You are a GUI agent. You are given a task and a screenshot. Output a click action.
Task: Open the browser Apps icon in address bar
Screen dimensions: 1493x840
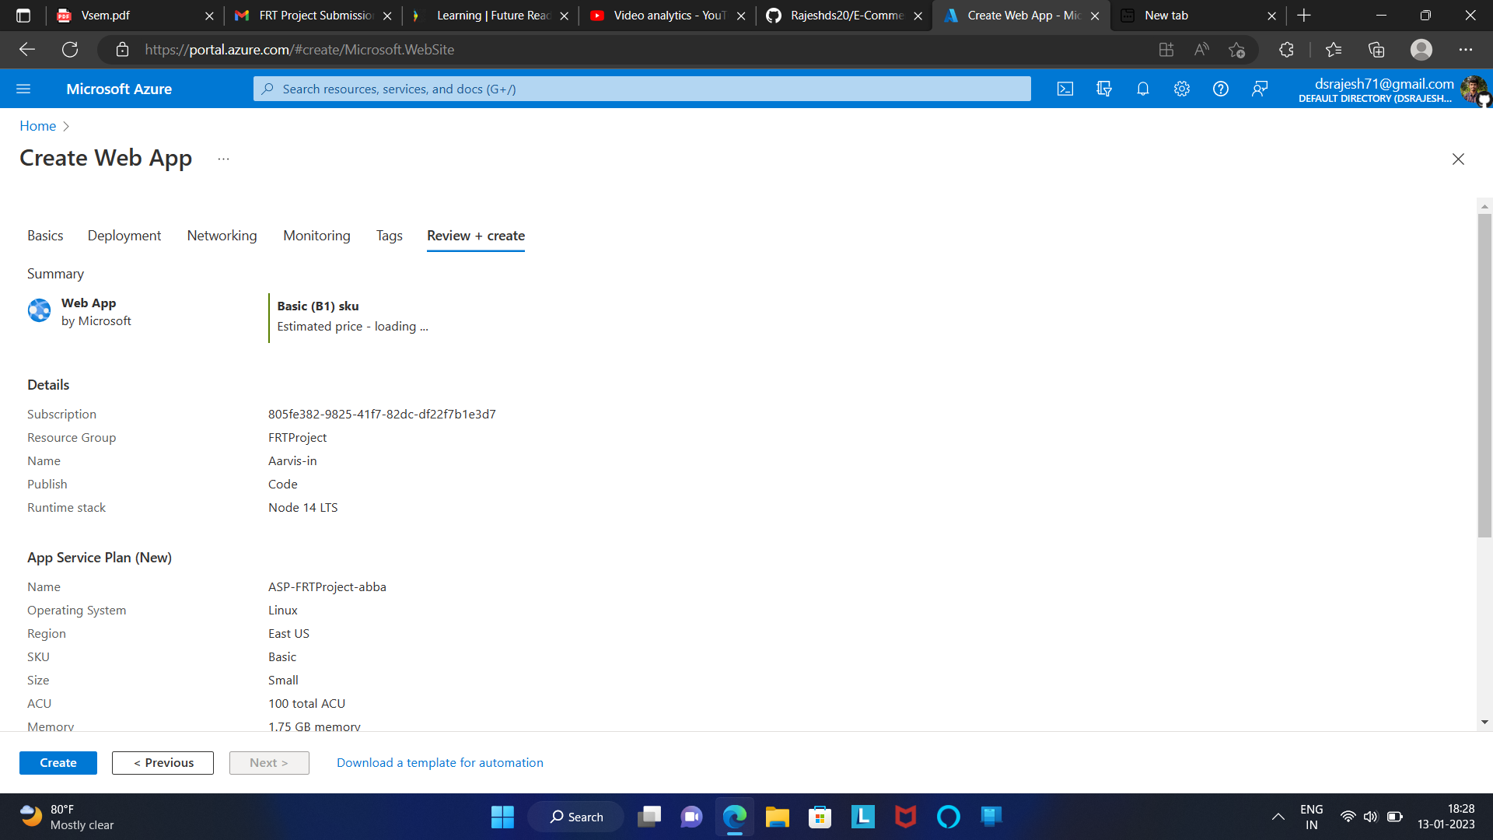1166,50
